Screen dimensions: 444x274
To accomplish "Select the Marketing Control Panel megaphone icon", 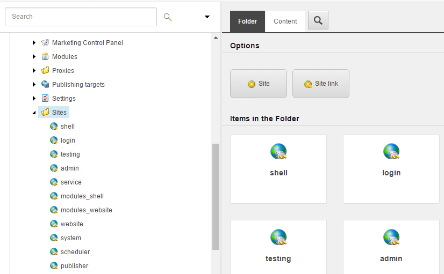I will tap(45, 43).
